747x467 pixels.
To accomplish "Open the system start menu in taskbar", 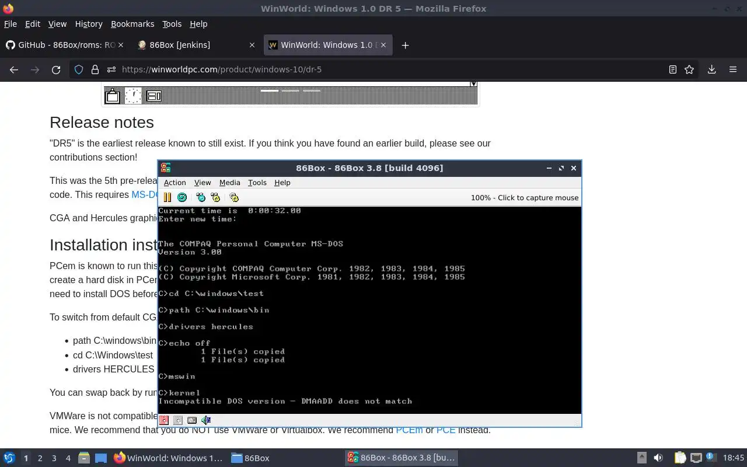I will 9,458.
